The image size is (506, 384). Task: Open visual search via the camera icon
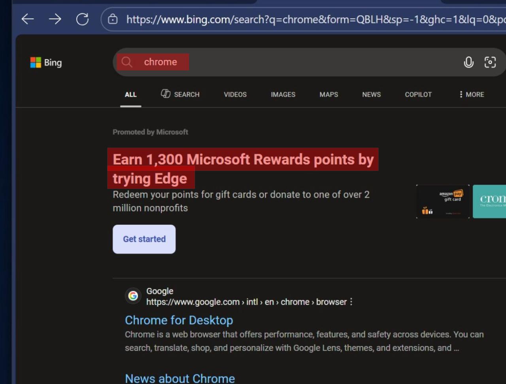(x=490, y=62)
